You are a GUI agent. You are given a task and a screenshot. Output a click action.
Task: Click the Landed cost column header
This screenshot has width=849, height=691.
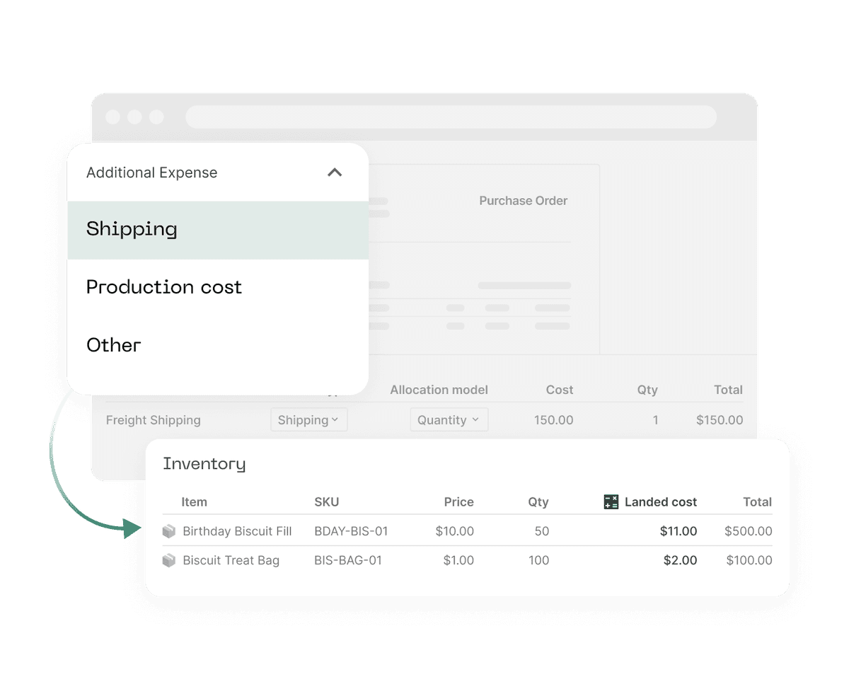(660, 502)
